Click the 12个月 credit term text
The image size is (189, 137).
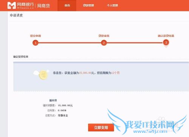tap(115, 73)
